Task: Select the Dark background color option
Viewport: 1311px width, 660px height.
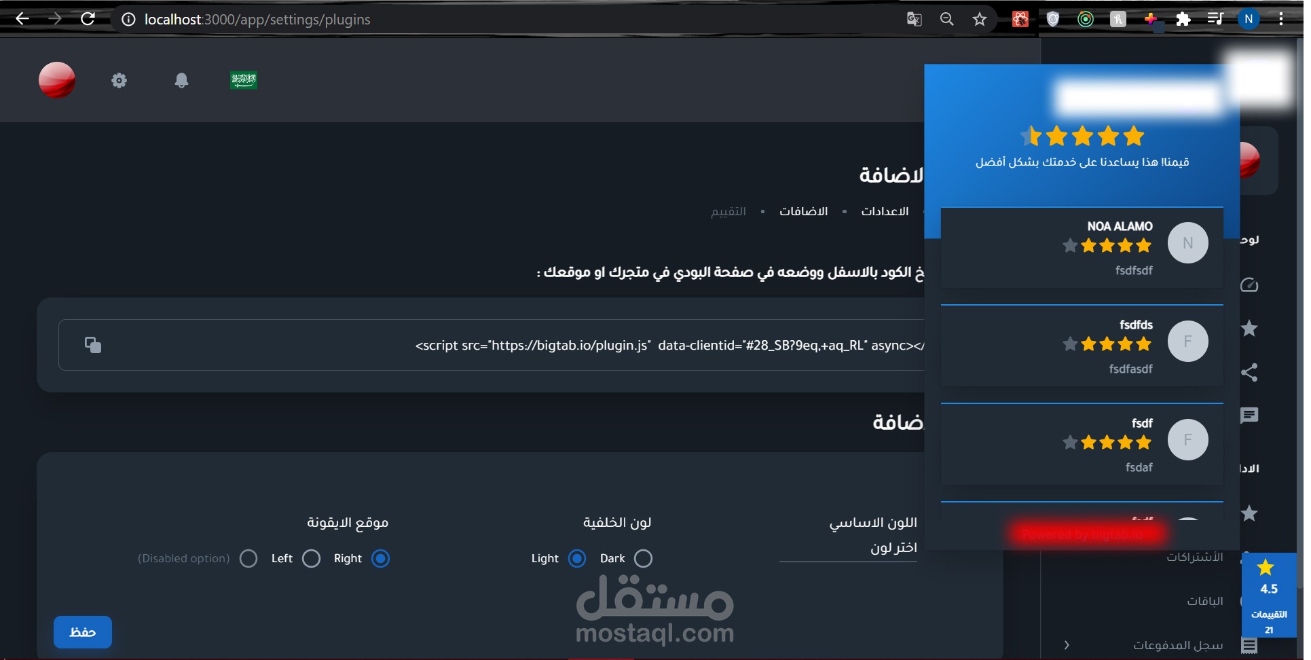Action: tap(644, 558)
